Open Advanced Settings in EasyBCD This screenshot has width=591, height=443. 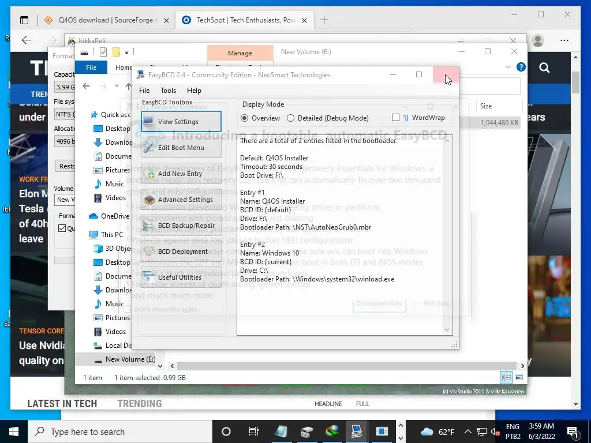[x=181, y=200]
